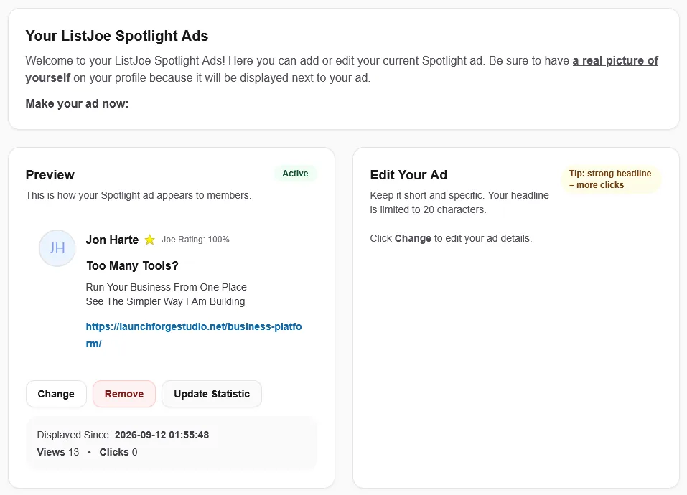Open the launchforgestudio.net ad link

click(x=194, y=335)
